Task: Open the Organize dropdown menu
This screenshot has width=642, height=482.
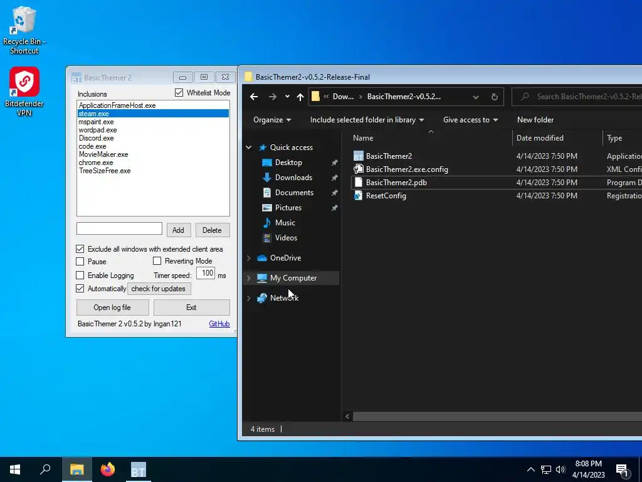Action: pos(272,120)
